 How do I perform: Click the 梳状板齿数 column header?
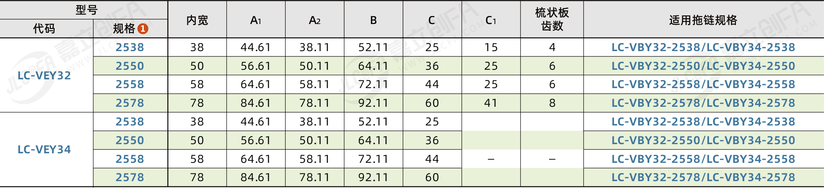pyautogui.click(x=552, y=19)
